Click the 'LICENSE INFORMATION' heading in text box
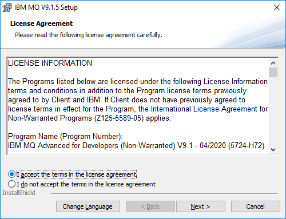 50,63
